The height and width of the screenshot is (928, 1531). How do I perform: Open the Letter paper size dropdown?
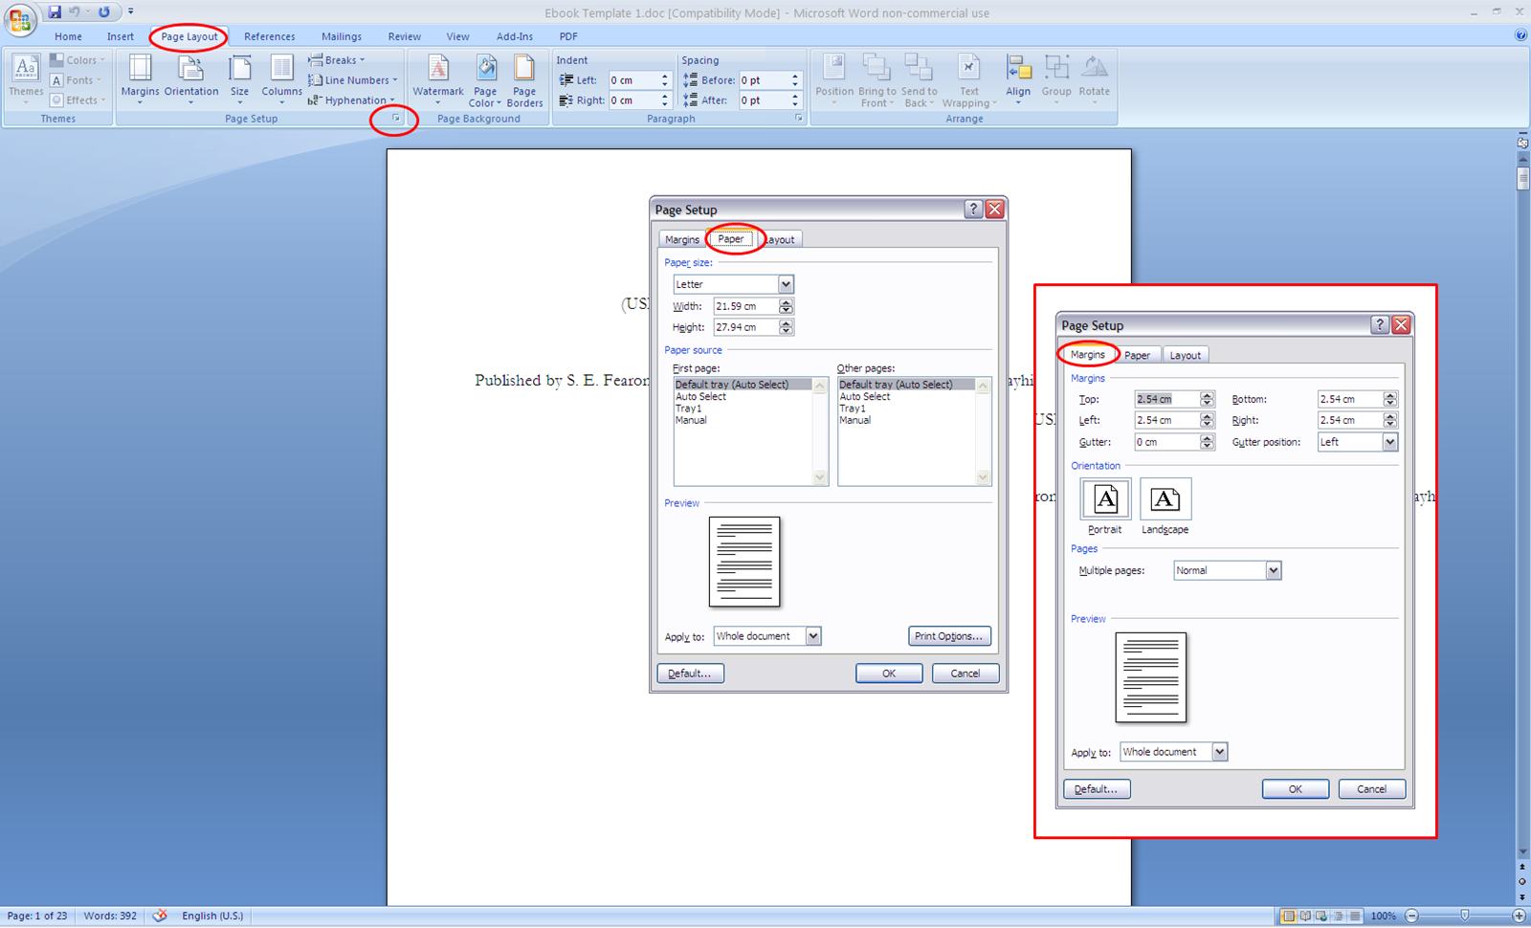(785, 284)
